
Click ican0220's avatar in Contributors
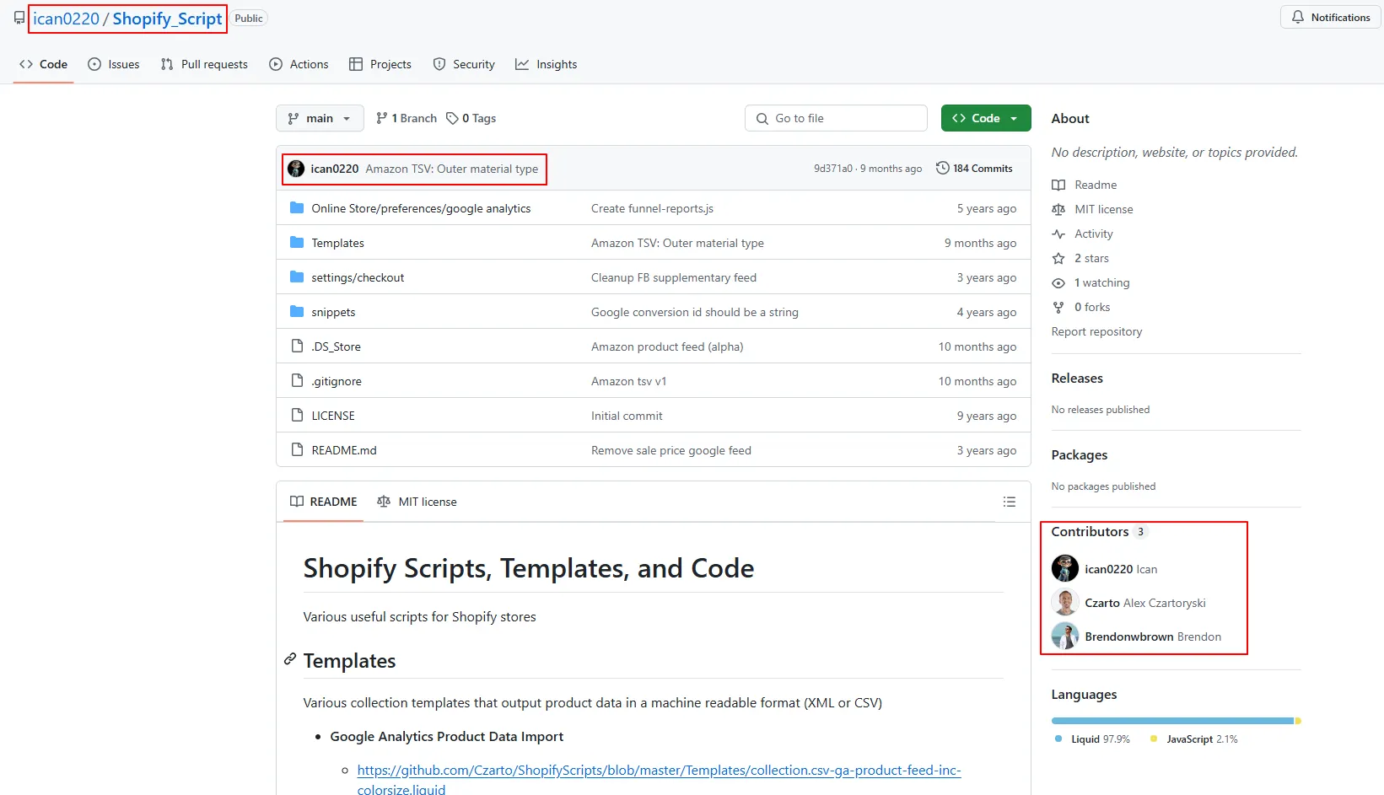click(x=1065, y=568)
